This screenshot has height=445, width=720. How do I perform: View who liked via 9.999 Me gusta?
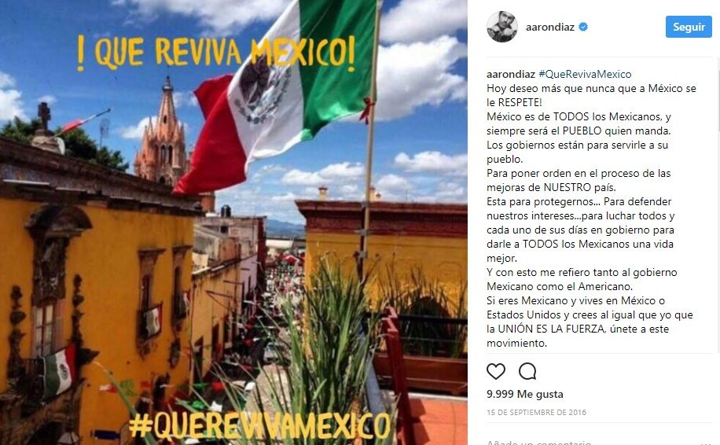[525, 394]
